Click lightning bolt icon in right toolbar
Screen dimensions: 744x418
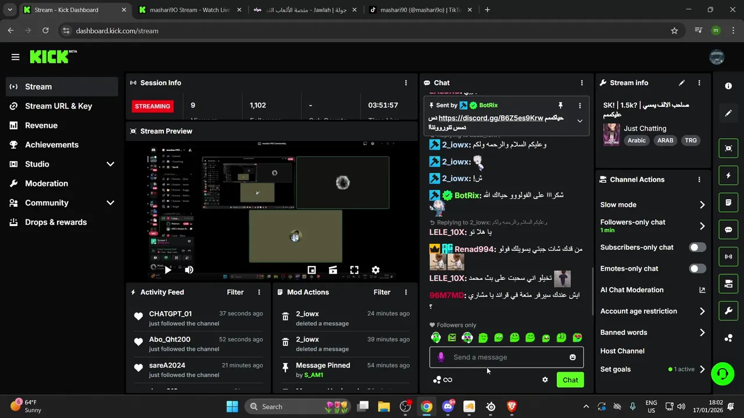pos(728,175)
